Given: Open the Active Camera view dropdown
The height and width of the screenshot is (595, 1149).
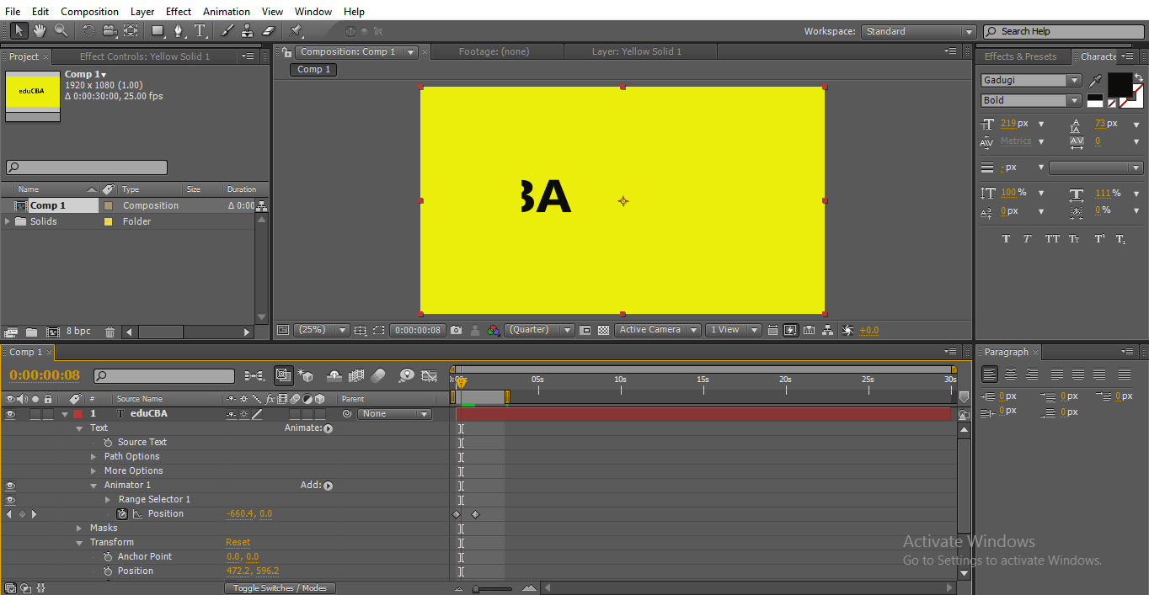Looking at the screenshot, I should [x=657, y=330].
